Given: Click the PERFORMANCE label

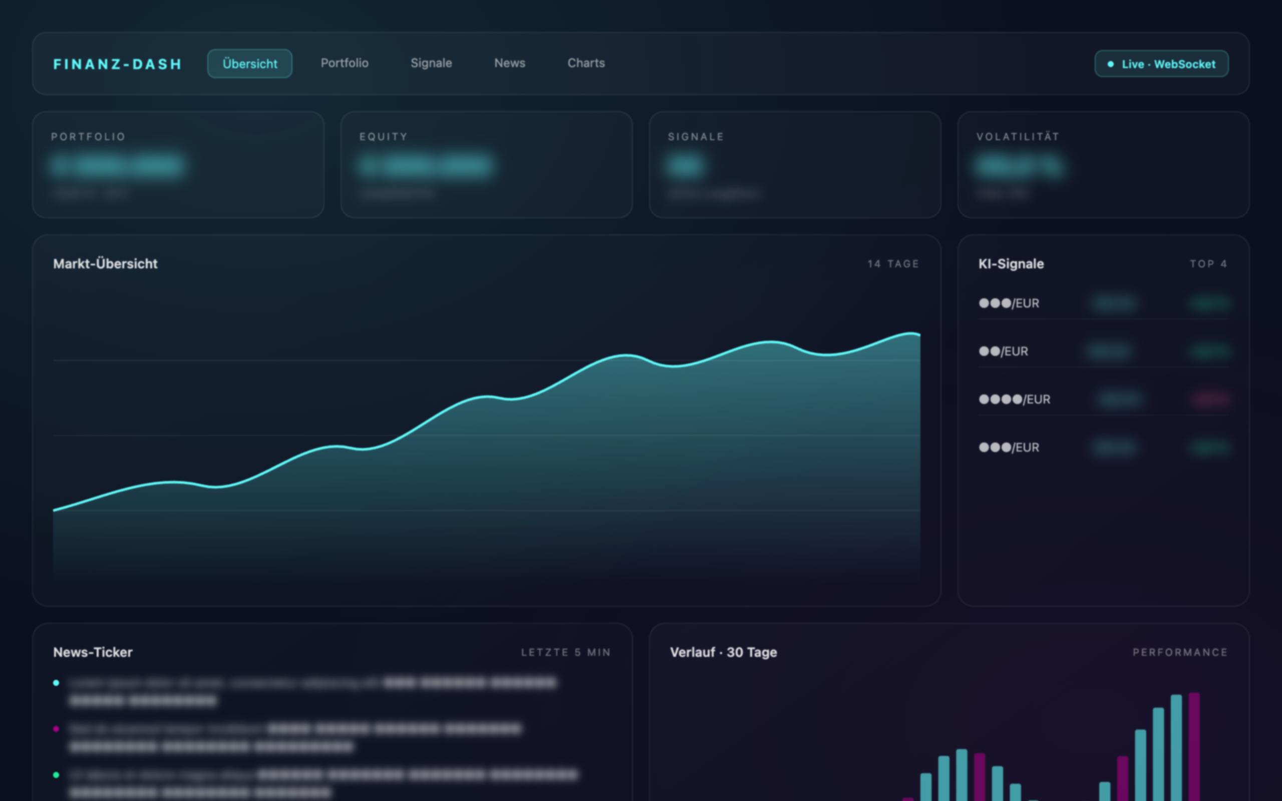Looking at the screenshot, I should point(1180,652).
